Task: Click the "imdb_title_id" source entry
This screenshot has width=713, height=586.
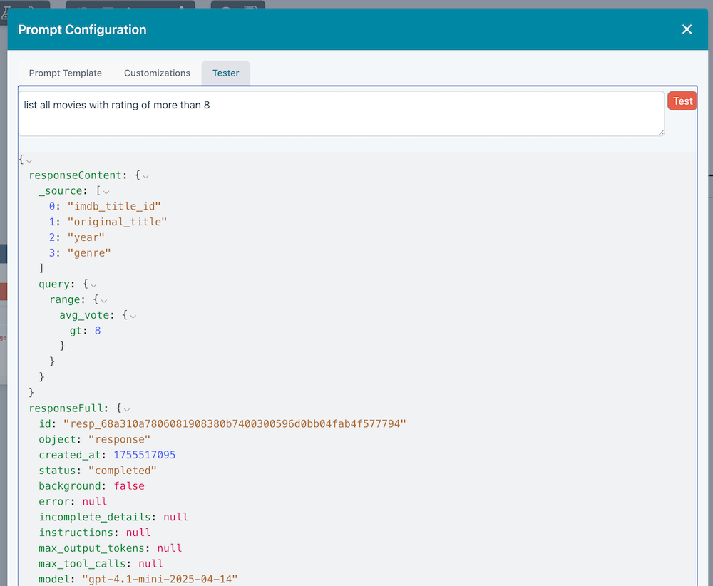Action: click(114, 206)
